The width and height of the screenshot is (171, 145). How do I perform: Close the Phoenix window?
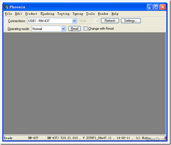coord(163,7)
